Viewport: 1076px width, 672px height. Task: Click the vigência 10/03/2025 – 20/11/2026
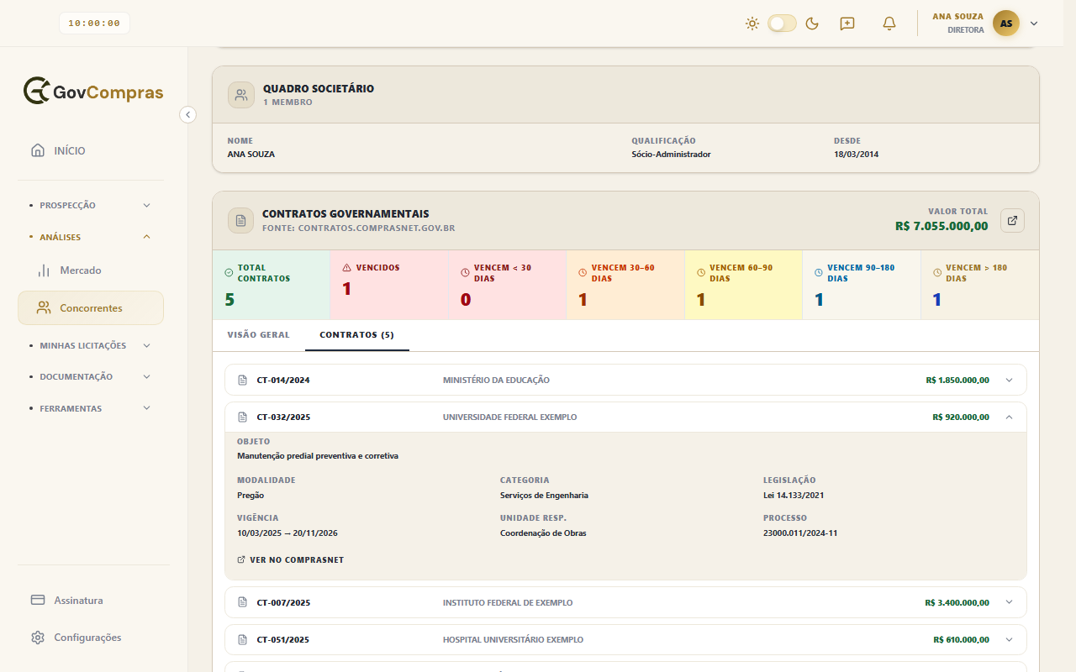point(287,533)
